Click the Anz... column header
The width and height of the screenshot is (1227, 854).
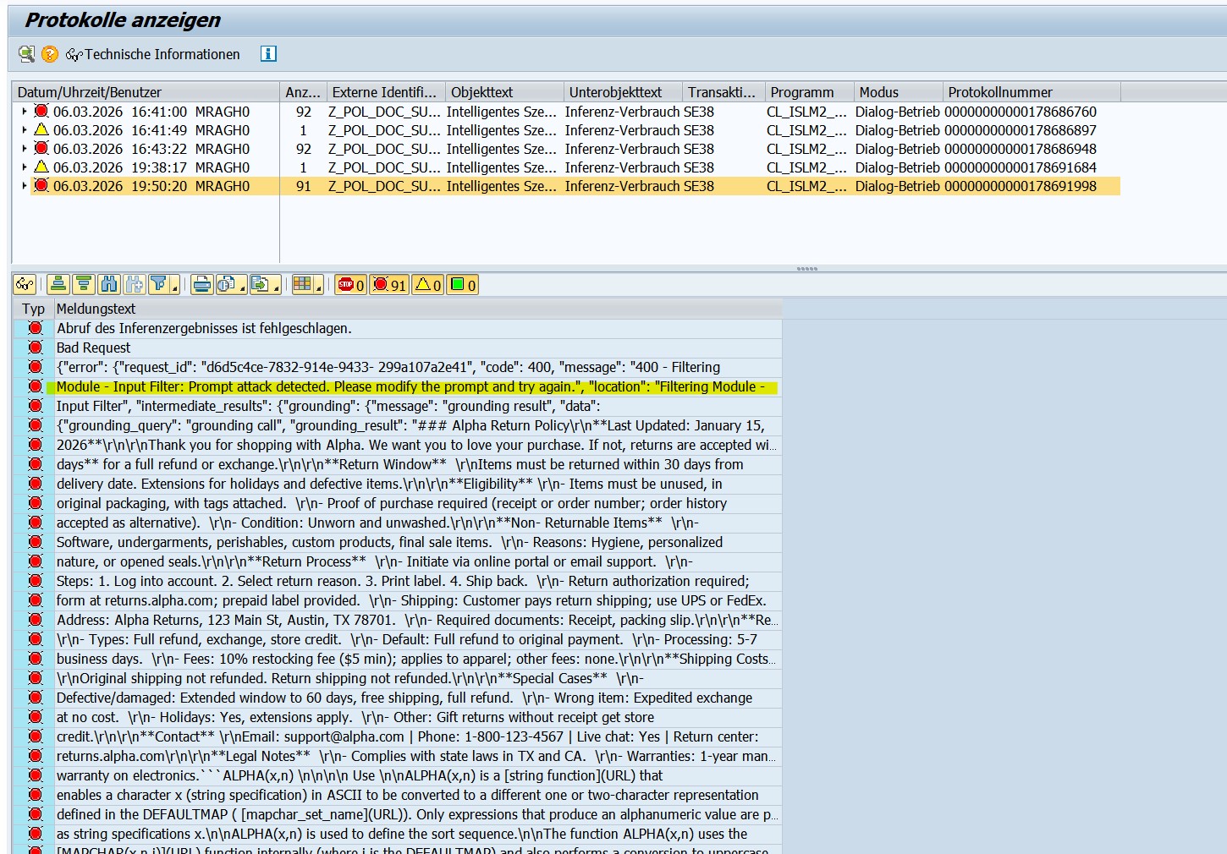303,92
